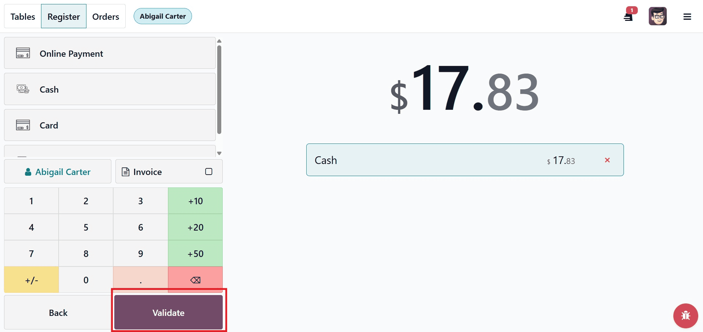Click the invoice document icon
This screenshot has width=703, height=332.
pyautogui.click(x=126, y=171)
